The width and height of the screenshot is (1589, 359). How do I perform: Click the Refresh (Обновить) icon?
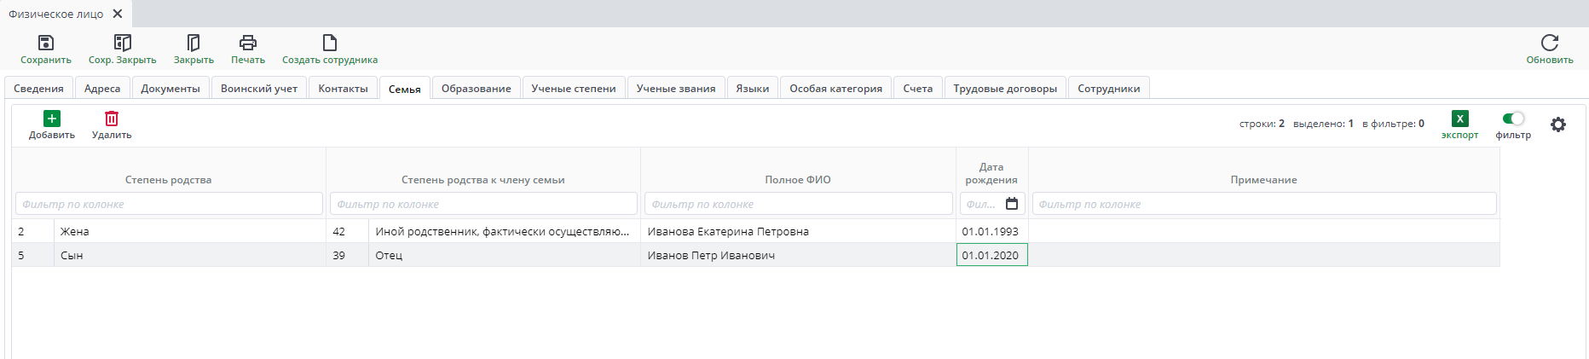click(1549, 43)
